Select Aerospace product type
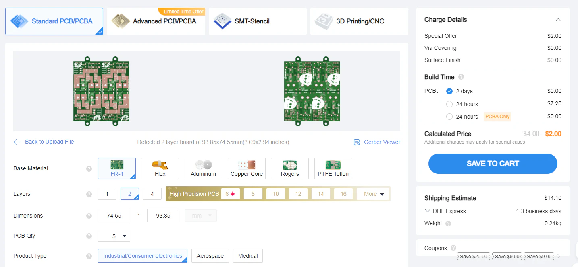The image size is (578, 267). coord(210,256)
